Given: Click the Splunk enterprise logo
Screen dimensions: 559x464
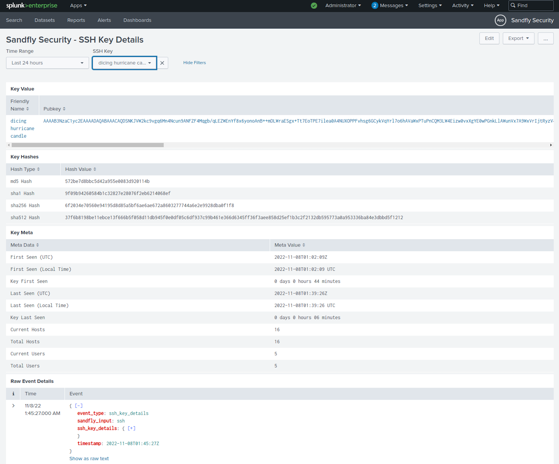Looking at the screenshot, I should pyautogui.click(x=32, y=5).
